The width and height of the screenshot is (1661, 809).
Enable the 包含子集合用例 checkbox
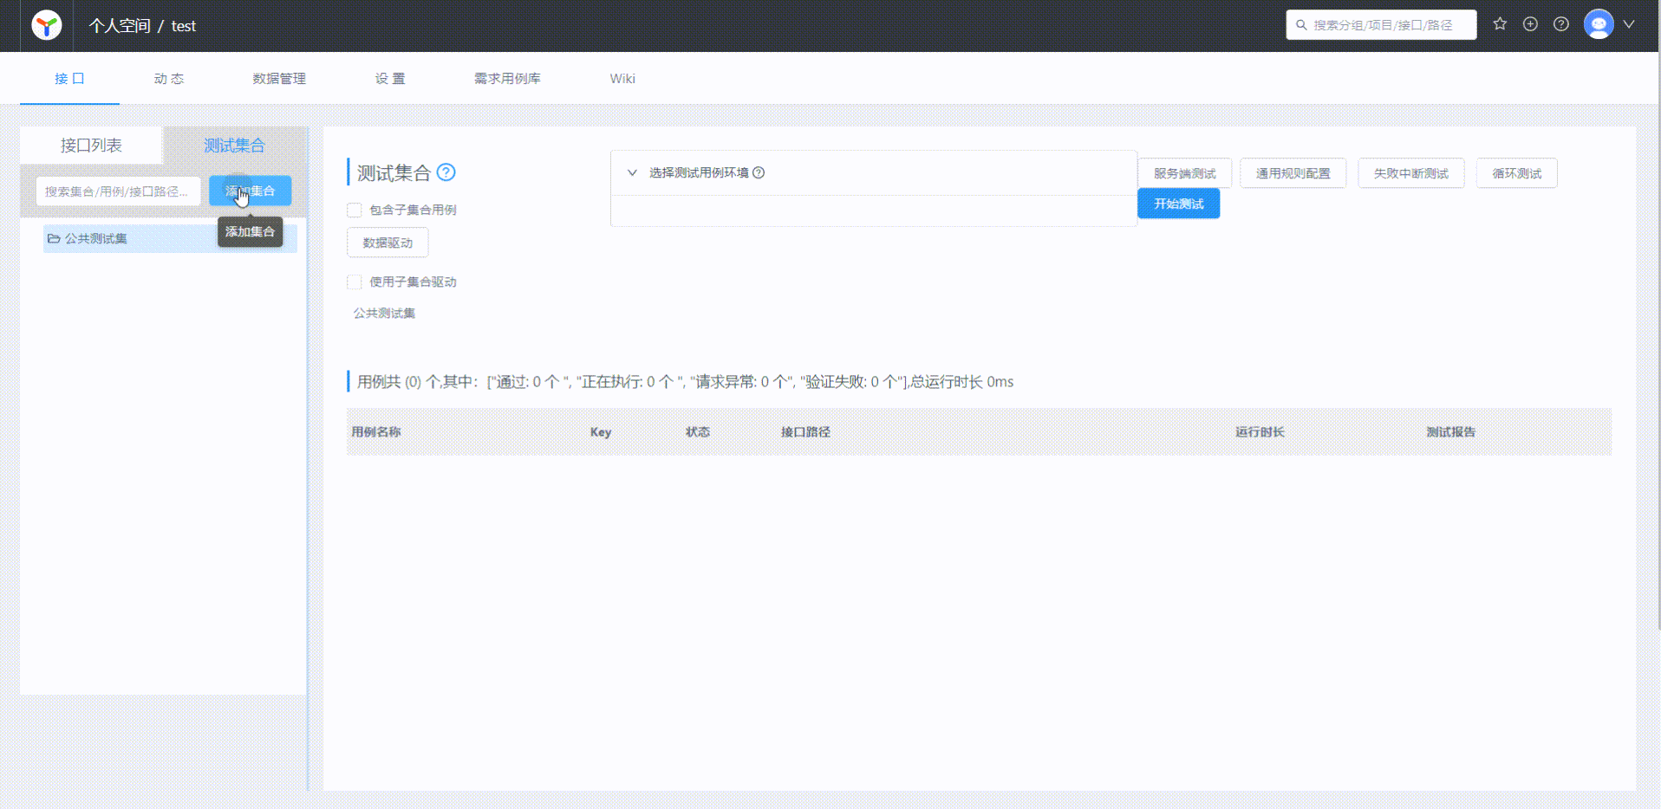click(x=354, y=210)
